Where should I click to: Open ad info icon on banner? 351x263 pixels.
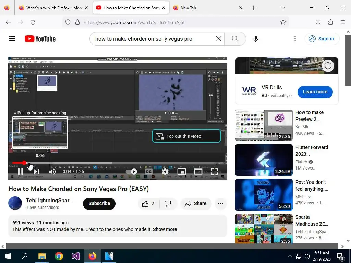[328, 66]
